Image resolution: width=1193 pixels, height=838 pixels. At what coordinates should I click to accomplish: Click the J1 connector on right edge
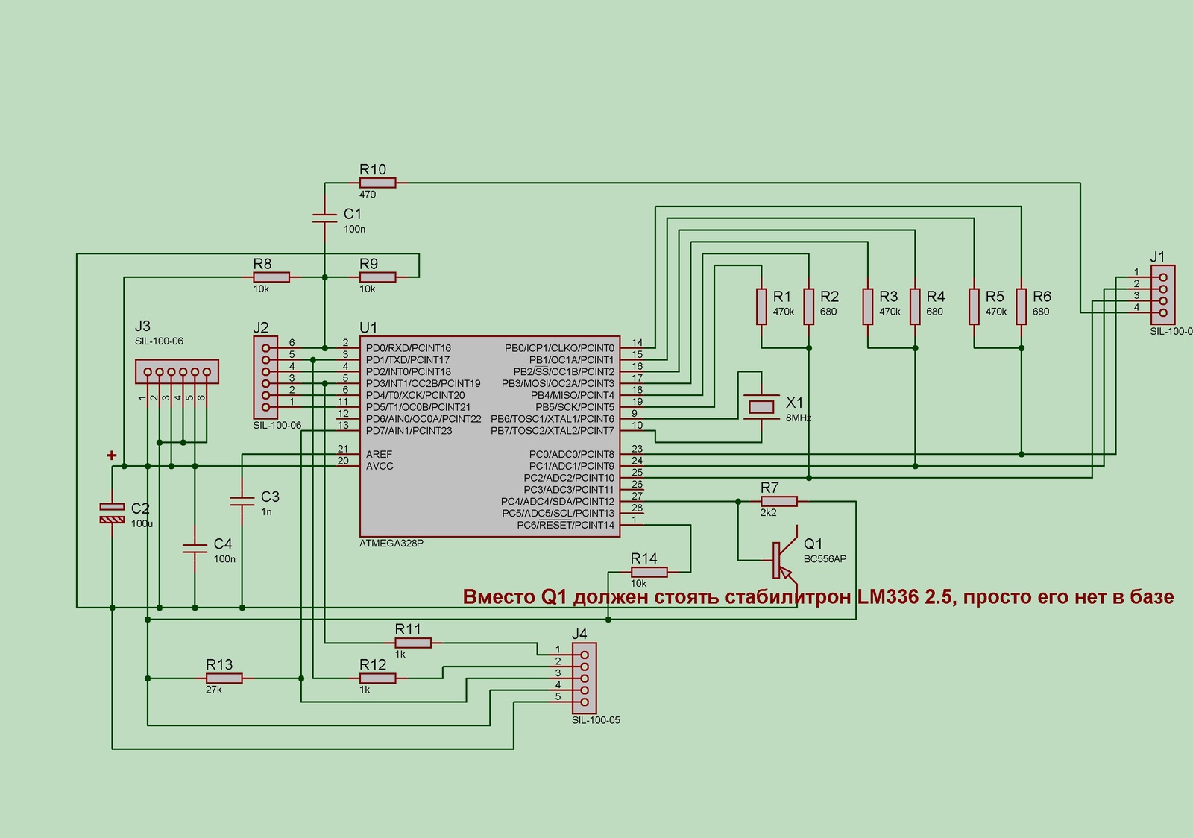click(1162, 295)
